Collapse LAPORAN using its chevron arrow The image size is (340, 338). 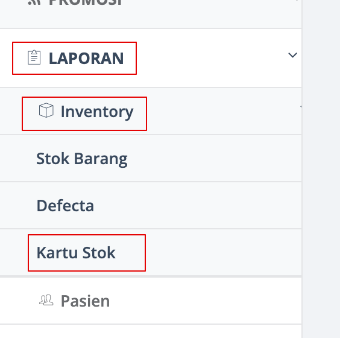tap(292, 55)
